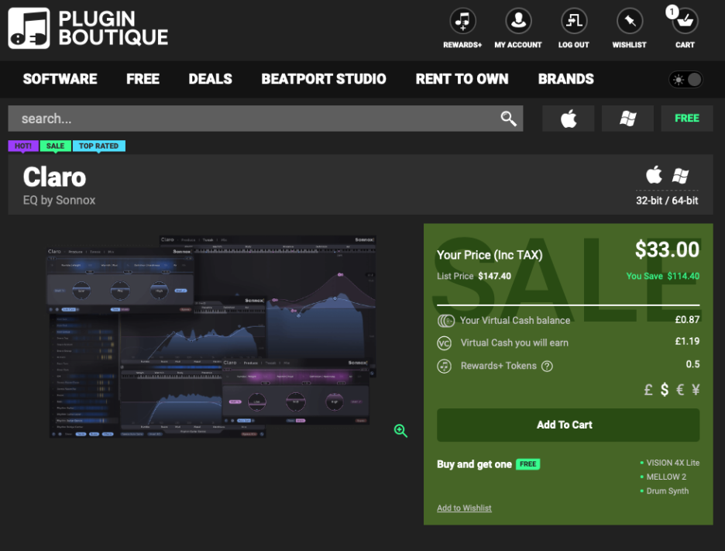Click the Claro product title
This screenshot has width=725, height=551.
[x=54, y=177]
